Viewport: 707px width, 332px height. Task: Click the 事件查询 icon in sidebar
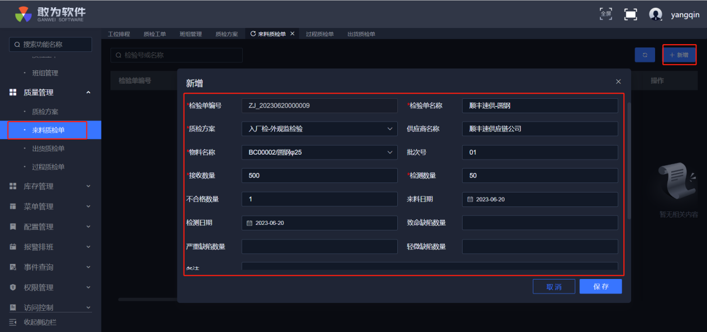[13, 267]
